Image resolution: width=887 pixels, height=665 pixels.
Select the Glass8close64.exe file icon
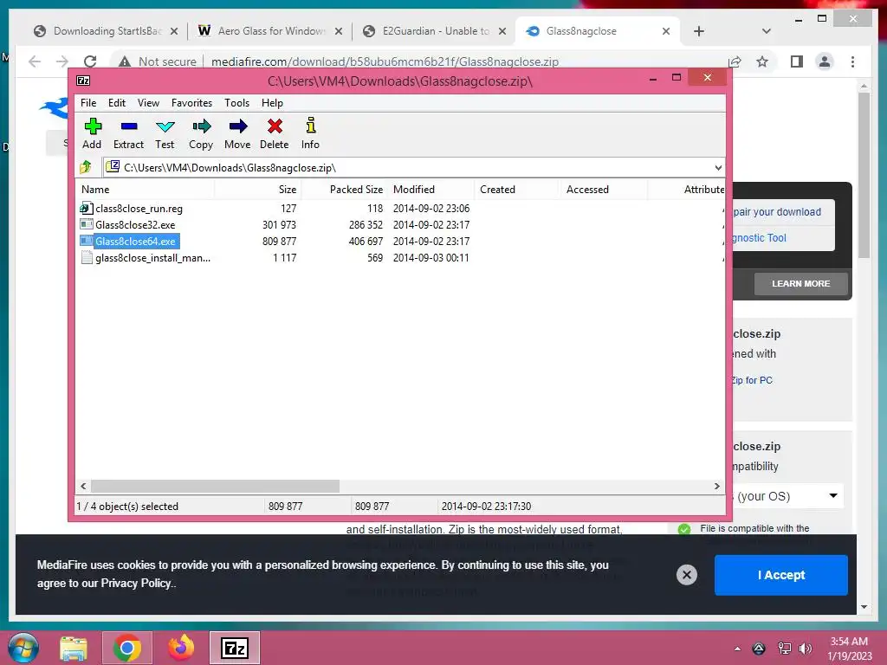86,241
